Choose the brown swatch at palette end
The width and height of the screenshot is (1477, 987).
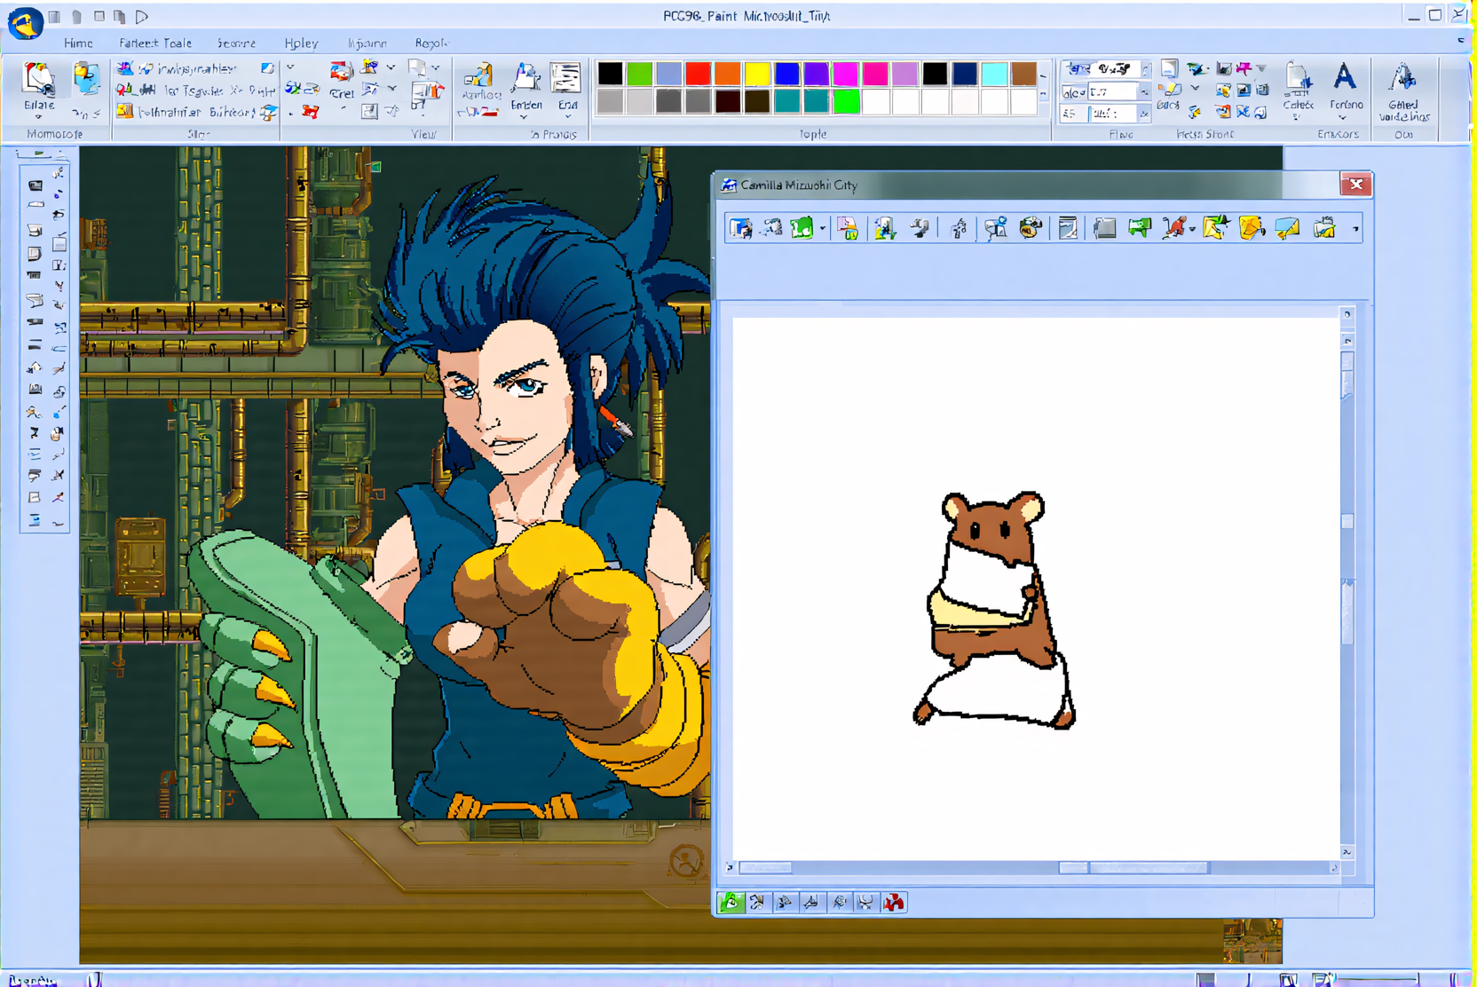[x=1023, y=73]
